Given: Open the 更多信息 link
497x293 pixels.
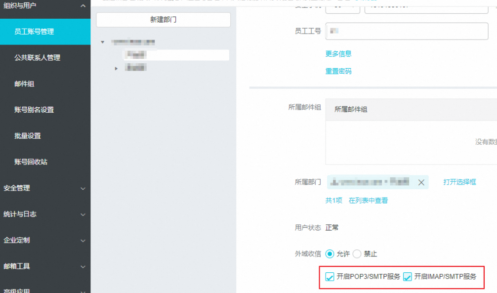Looking at the screenshot, I should coord(338,54).
